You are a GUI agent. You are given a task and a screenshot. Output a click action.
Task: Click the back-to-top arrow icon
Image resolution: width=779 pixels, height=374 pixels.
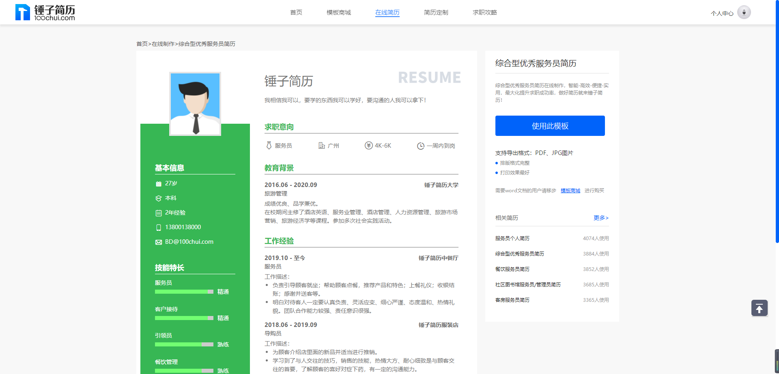tap(760, 308)
